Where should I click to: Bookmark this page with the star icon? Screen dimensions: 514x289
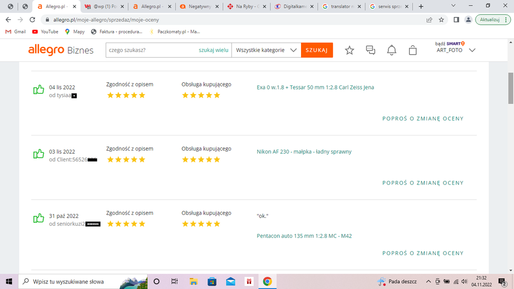(441, 20)
